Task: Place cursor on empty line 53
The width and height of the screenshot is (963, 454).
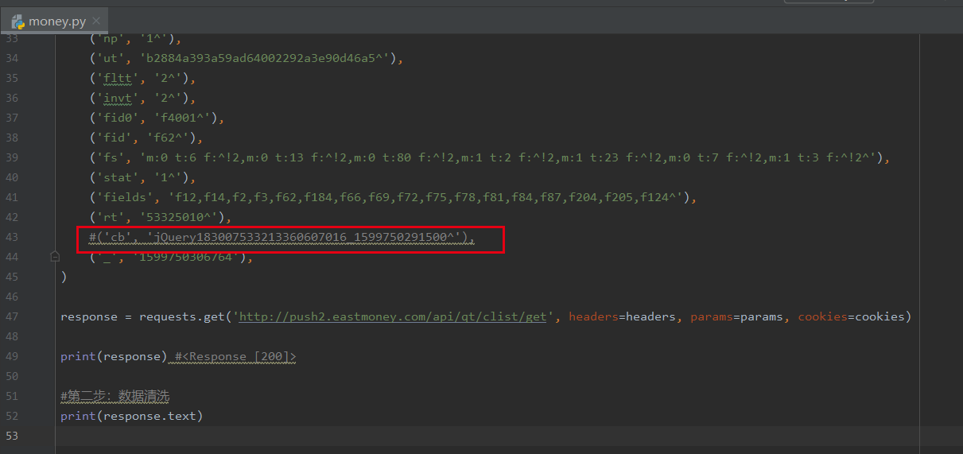Action: [x=487, y=436]
